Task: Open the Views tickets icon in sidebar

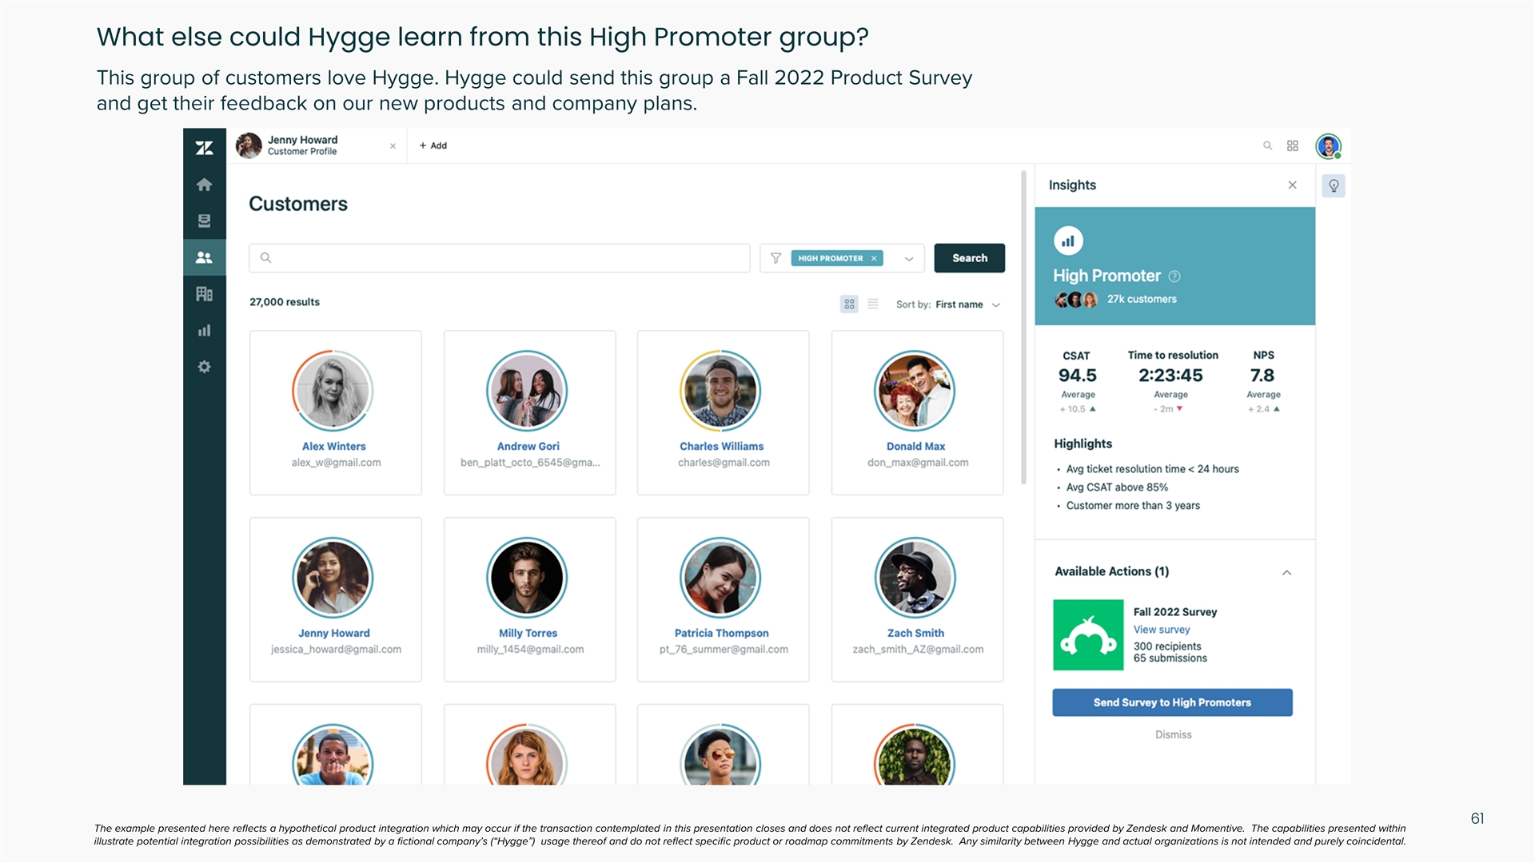Action: [x=204, y=221]
